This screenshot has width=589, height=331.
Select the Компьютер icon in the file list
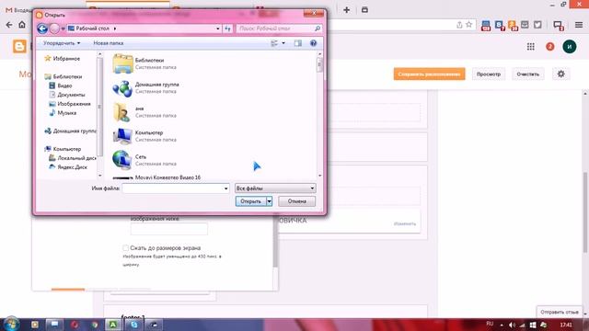tap(122, 136)
